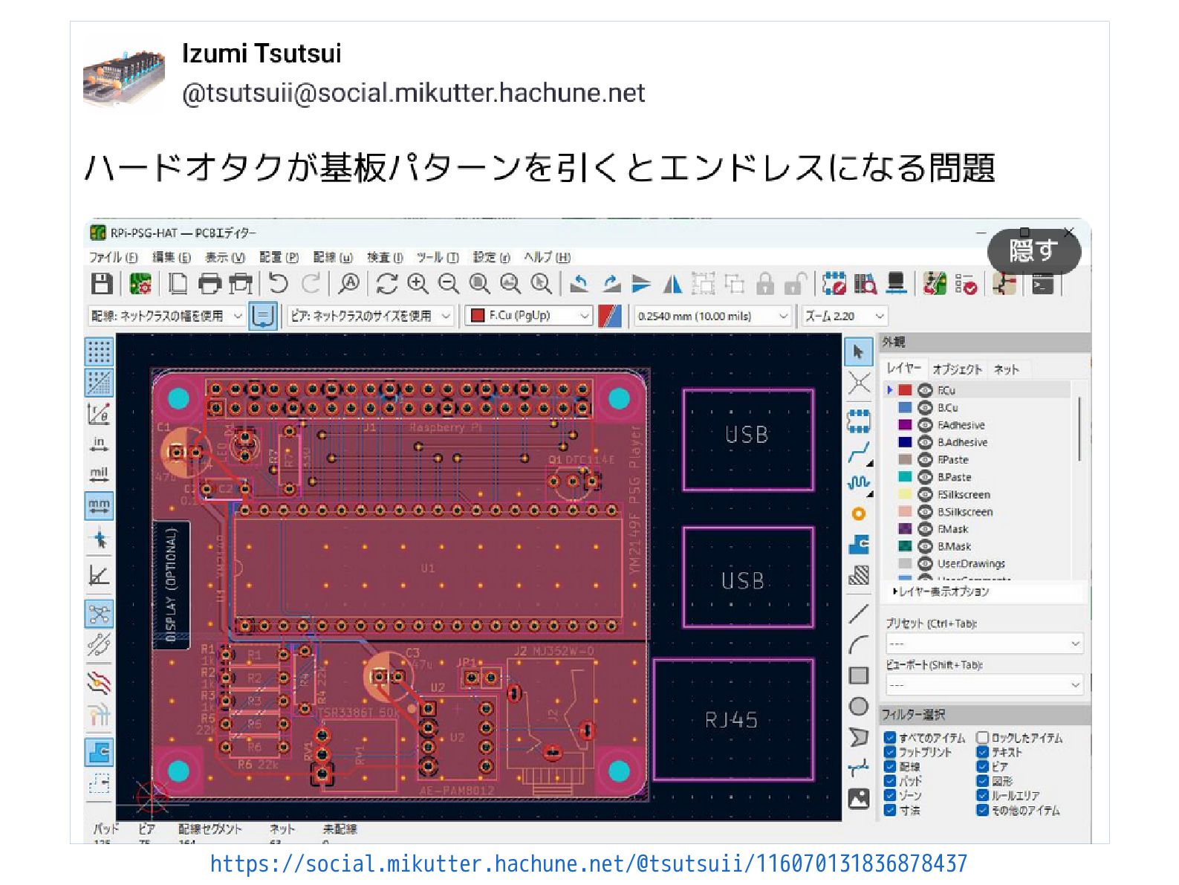Uncheck the フットプリント filter checkbox

click(x=889, y=752)
